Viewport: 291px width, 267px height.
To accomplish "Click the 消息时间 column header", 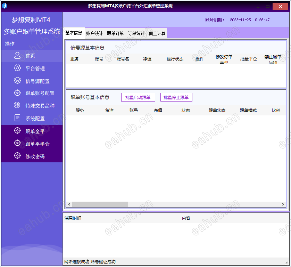I will click(x=73, y=218).
